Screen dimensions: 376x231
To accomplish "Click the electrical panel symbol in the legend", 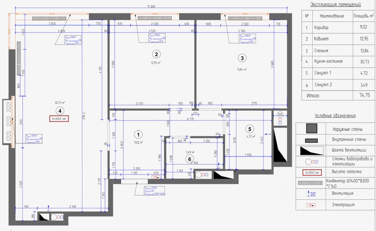I will click(311, 205).
